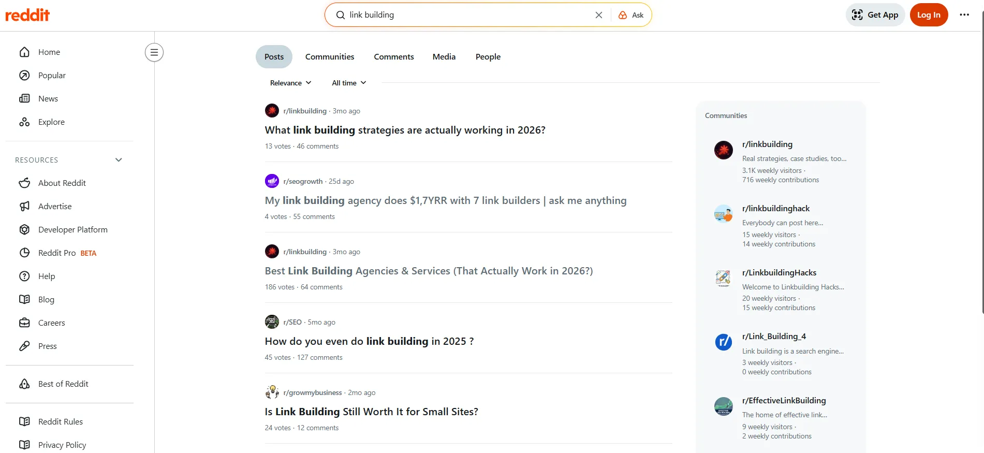Click r/SEO subreddit link on post
This screenshot has width=984, height=453.
pos(292,323)
